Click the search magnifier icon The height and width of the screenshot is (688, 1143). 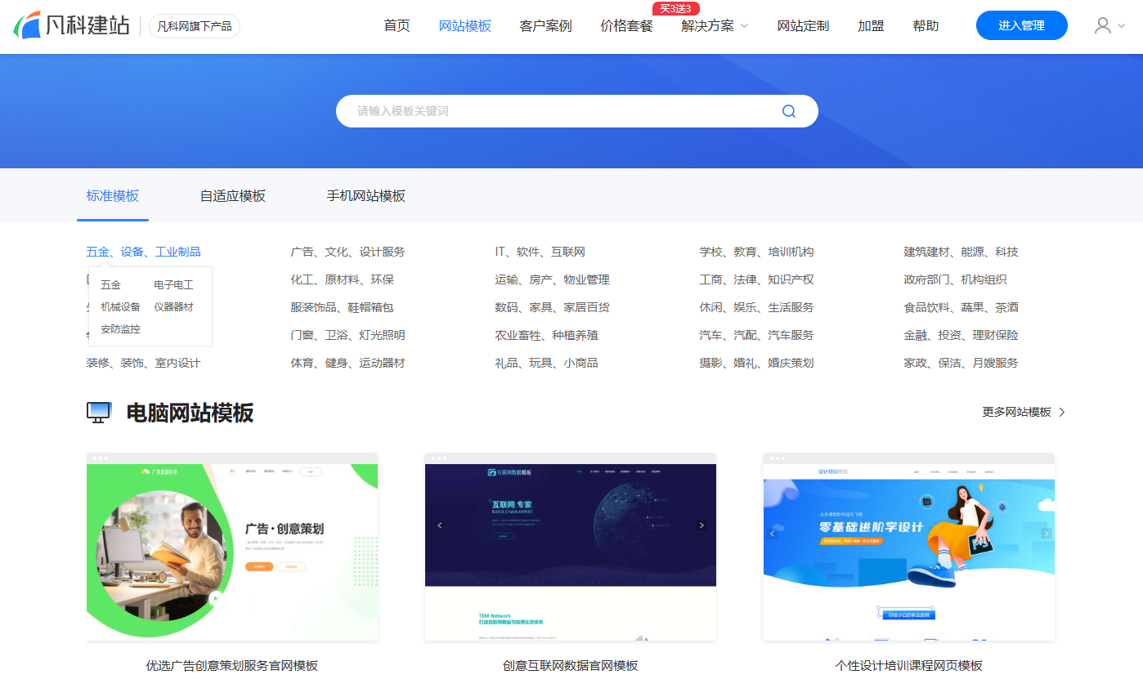[788, 111]
